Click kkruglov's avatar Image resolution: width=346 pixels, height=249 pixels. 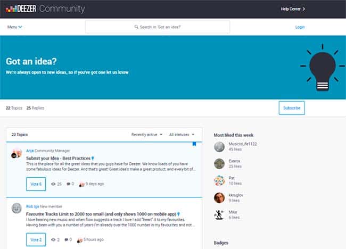point(219,197)
